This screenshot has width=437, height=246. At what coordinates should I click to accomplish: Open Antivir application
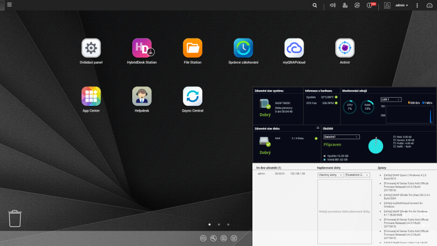click(x=345, y=51)
